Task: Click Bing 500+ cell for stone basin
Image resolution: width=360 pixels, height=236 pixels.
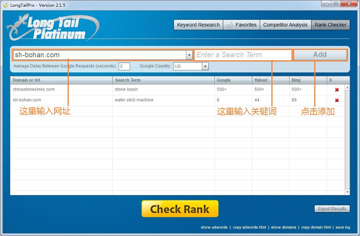Action: click(x=308, y=89)
